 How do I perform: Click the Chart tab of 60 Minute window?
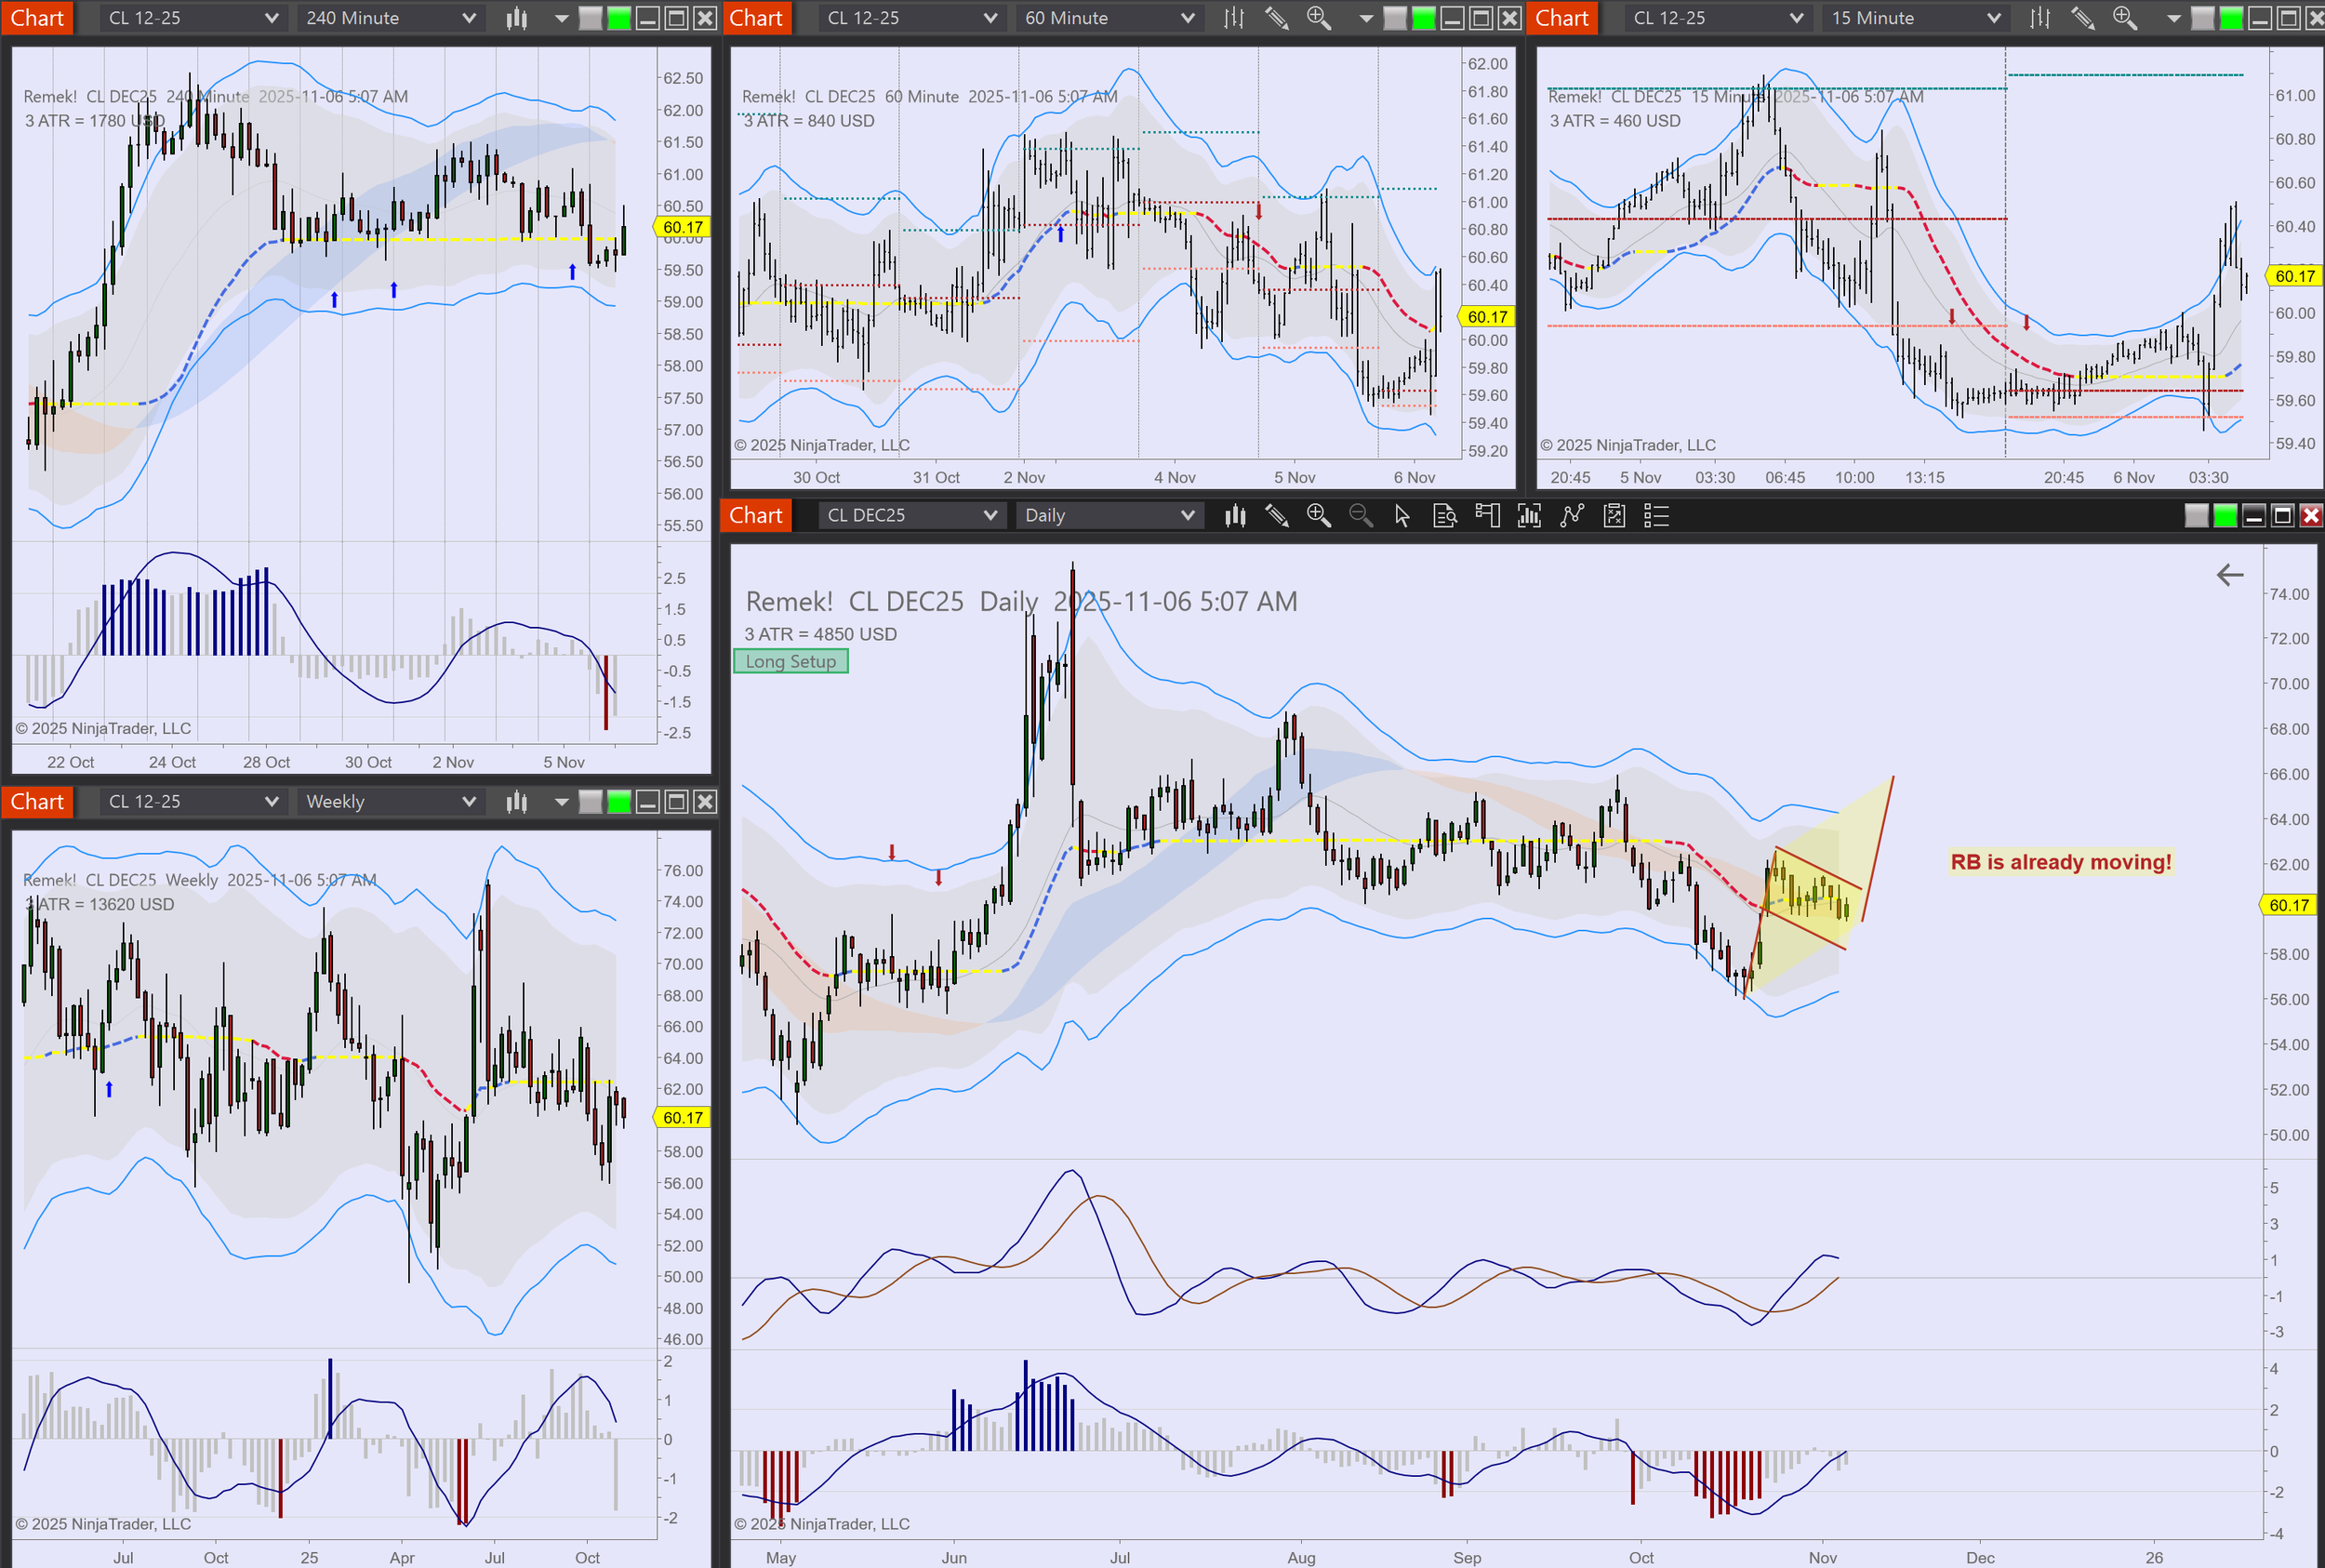click(756, 18)
